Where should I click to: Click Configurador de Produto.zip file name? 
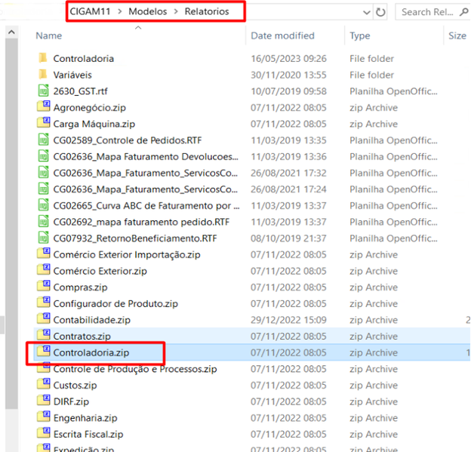[115, 303]
